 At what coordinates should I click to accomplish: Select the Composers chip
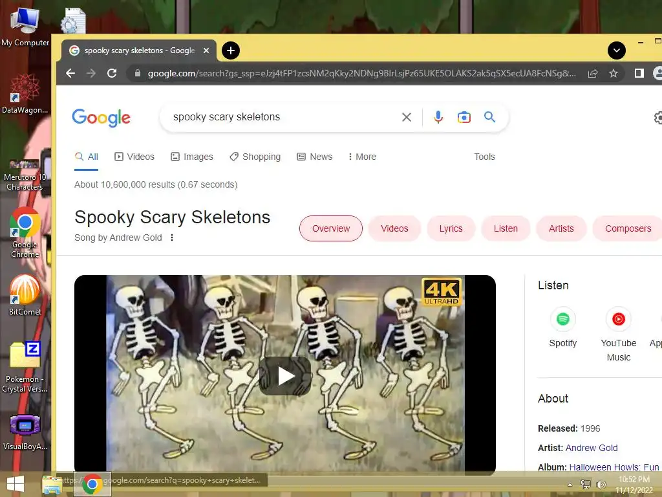[x=628, y=228]
